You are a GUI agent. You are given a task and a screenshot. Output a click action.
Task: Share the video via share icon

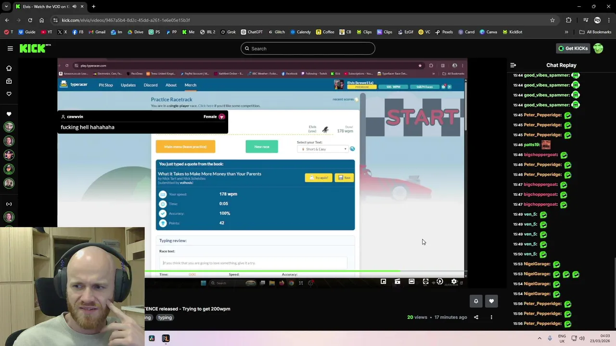(476, 317)
